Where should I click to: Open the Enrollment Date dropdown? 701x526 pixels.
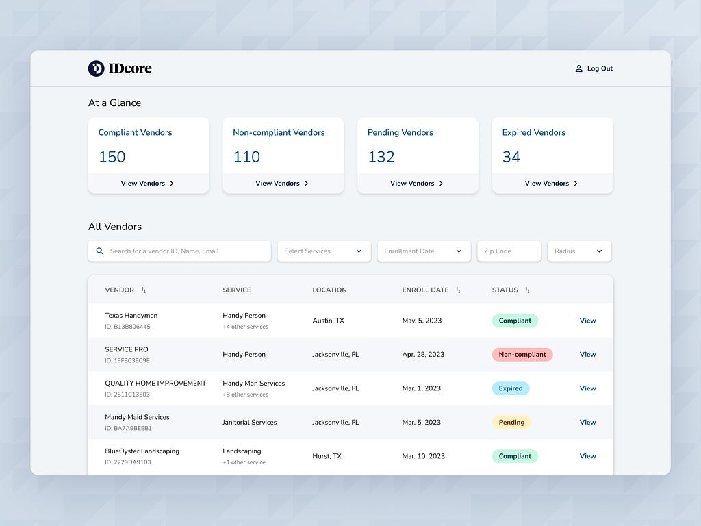coord(424,251)
